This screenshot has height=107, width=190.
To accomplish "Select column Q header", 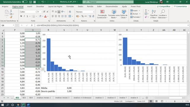I will [x=33, y=30].
